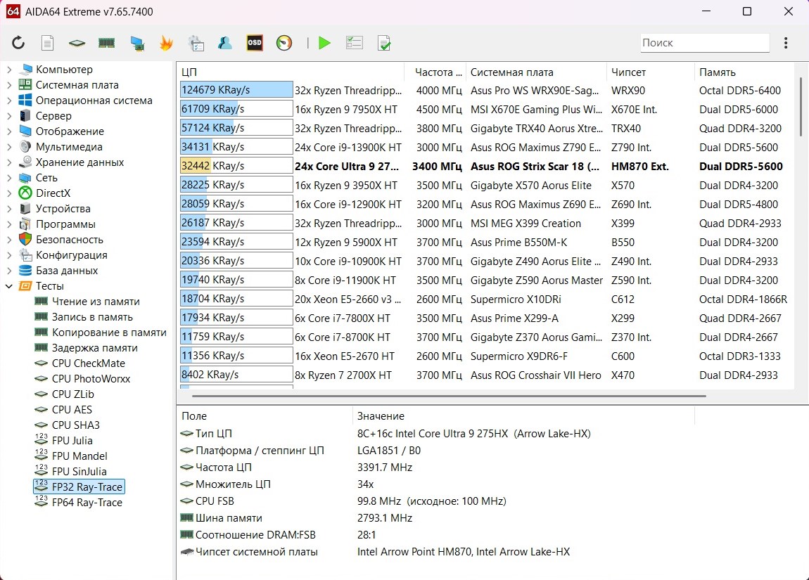809x580 pixels.
Task: Click the Поиск search field
Action: 704,43
